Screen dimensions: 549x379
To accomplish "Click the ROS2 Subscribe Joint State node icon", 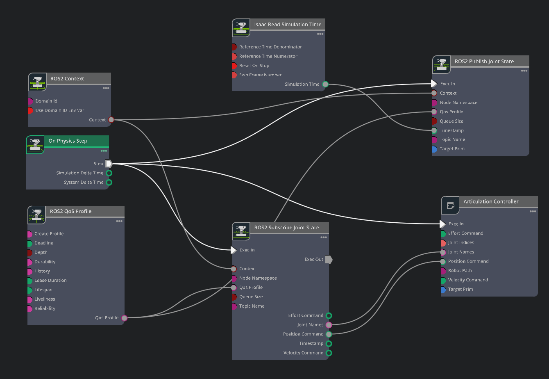I will pyautogui.click(x=241, y=231).
